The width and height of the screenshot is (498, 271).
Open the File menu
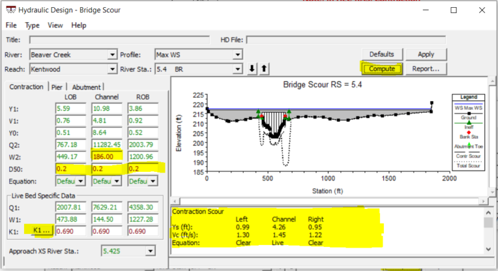(x=11, y=25)
